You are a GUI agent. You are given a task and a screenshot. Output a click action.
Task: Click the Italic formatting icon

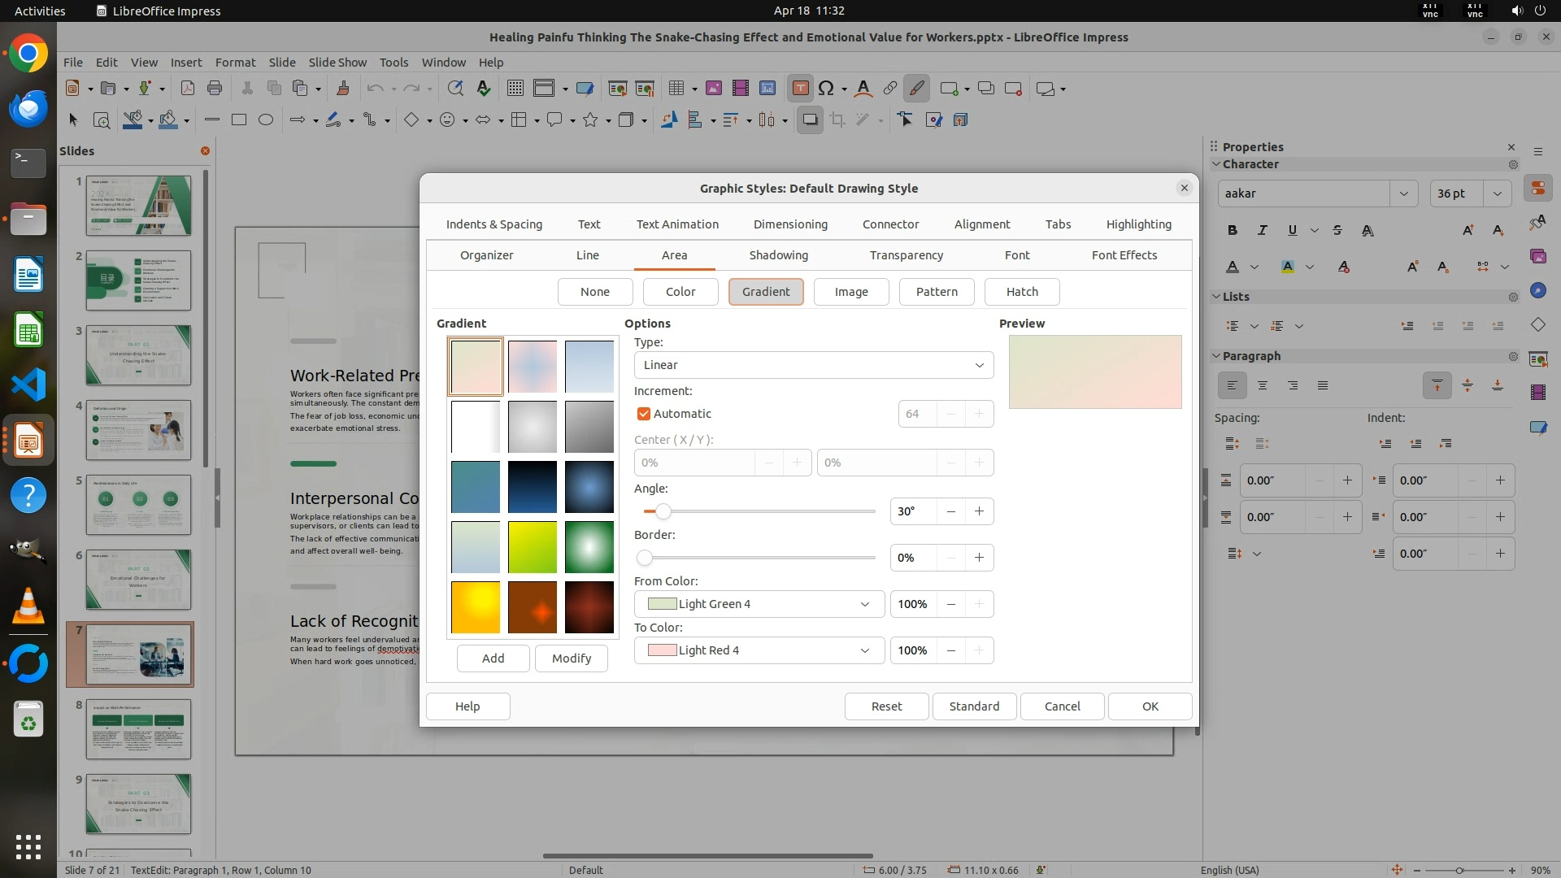click(1263, 230)
